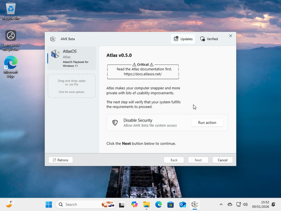Show hidden system tray icons
The image size is (281, 211).
point(221,204)
